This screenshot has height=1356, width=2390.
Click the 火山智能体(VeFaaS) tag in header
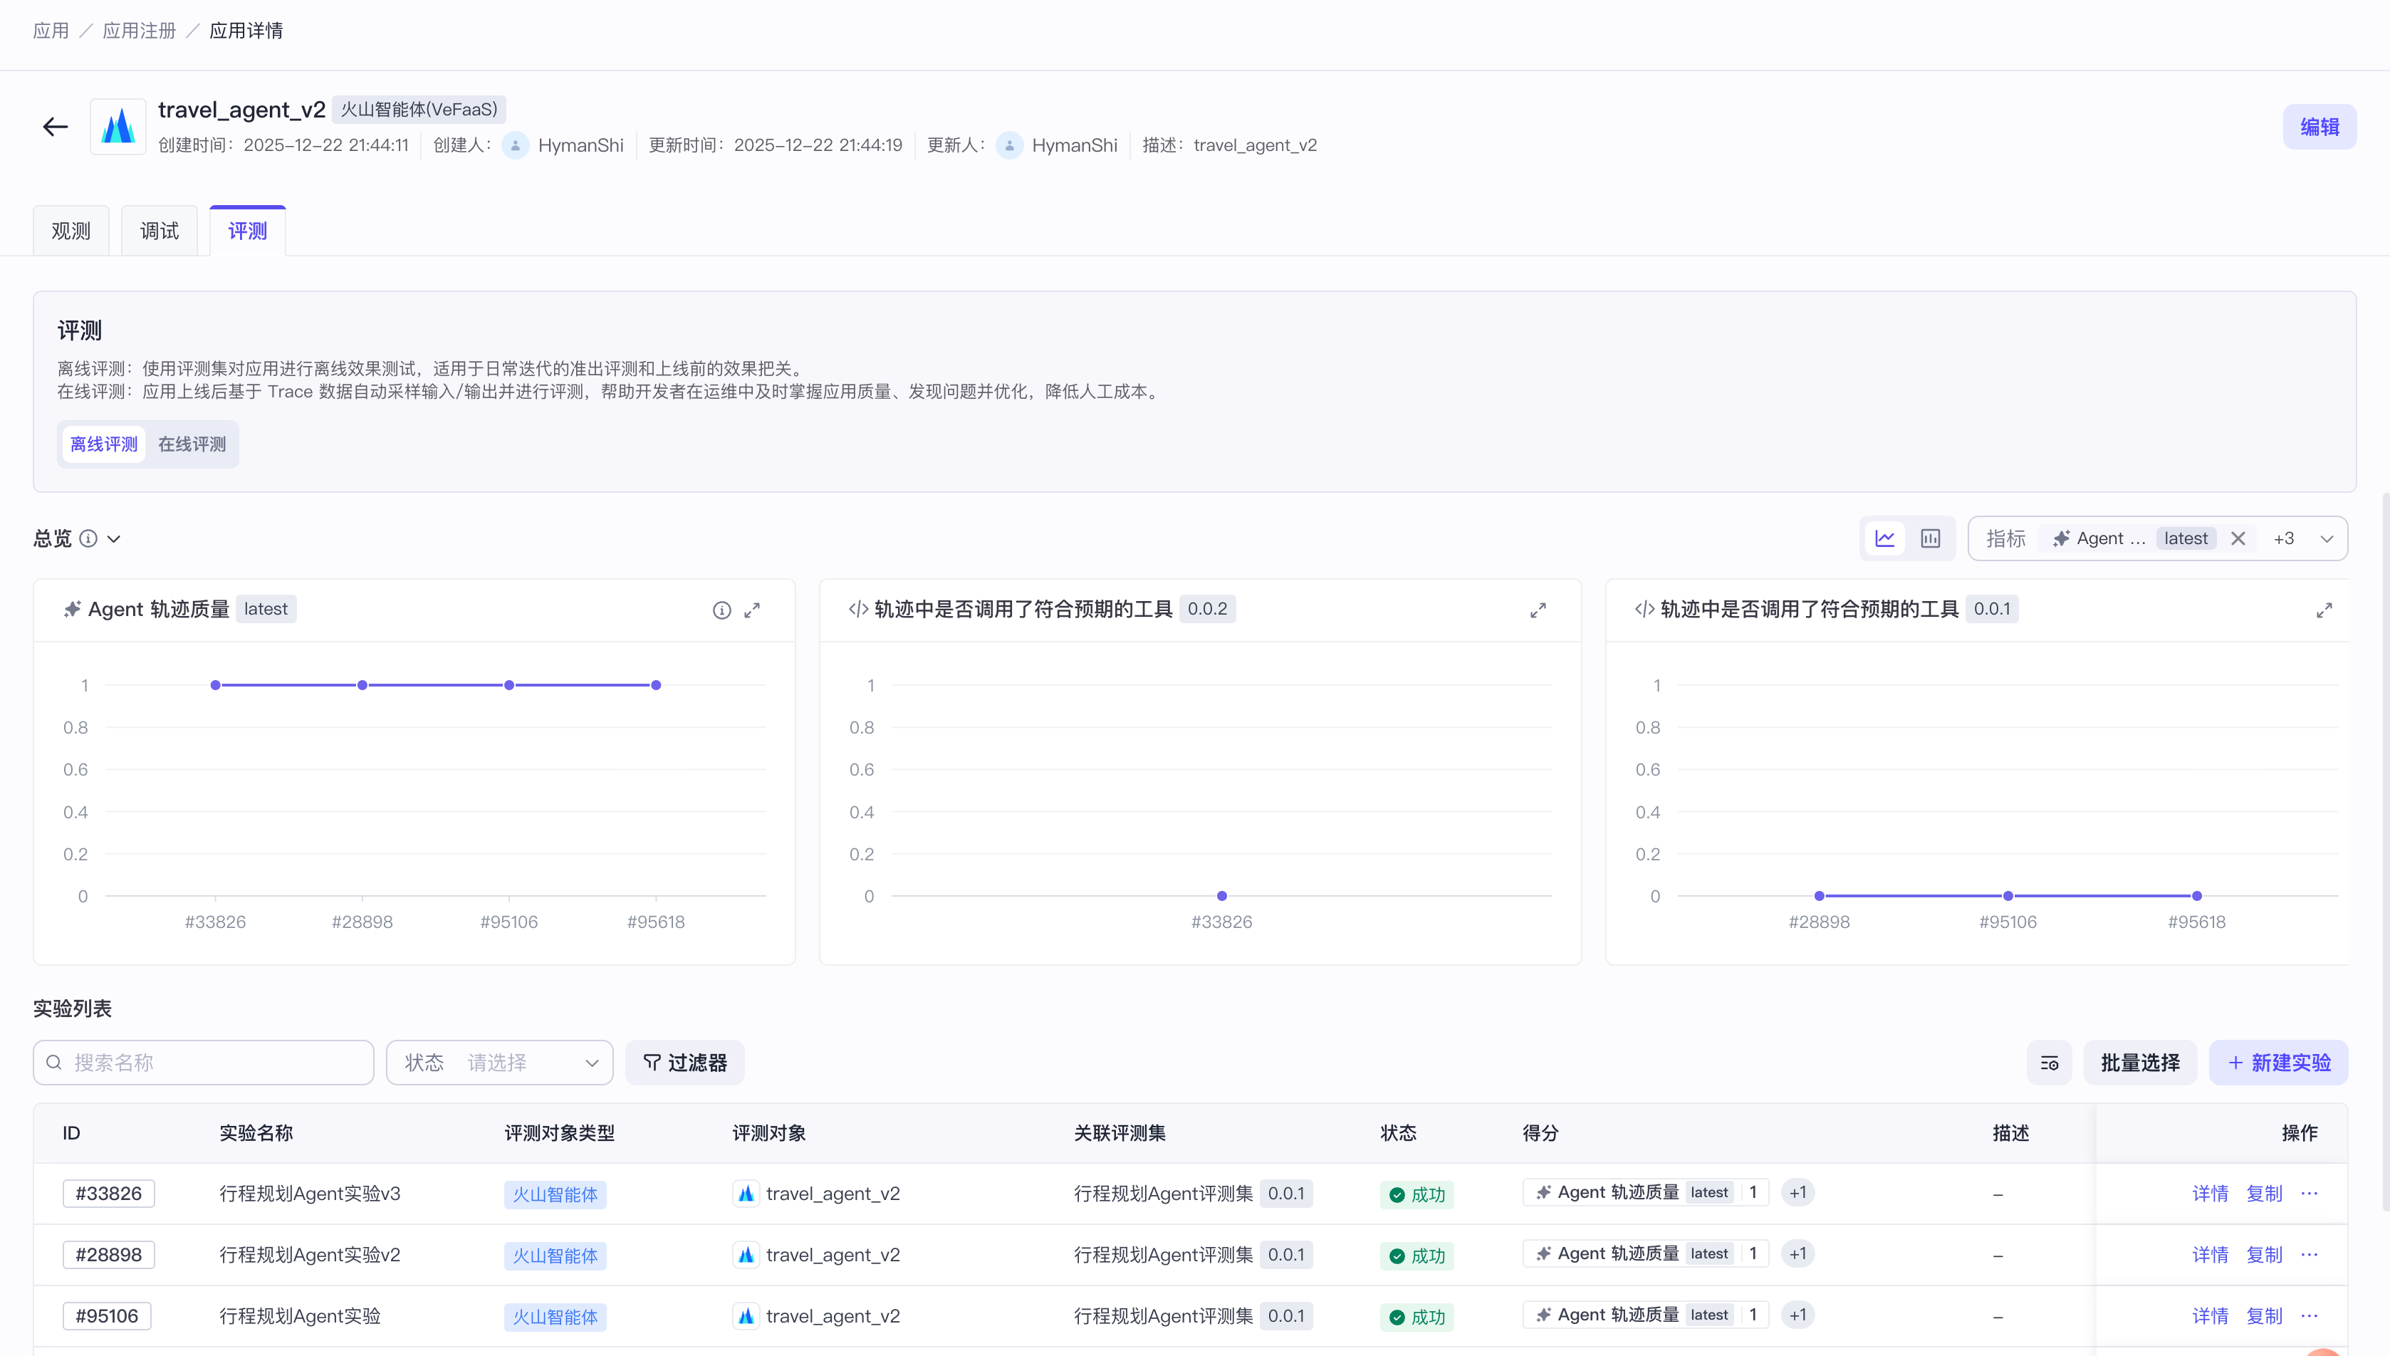(419, 109)
